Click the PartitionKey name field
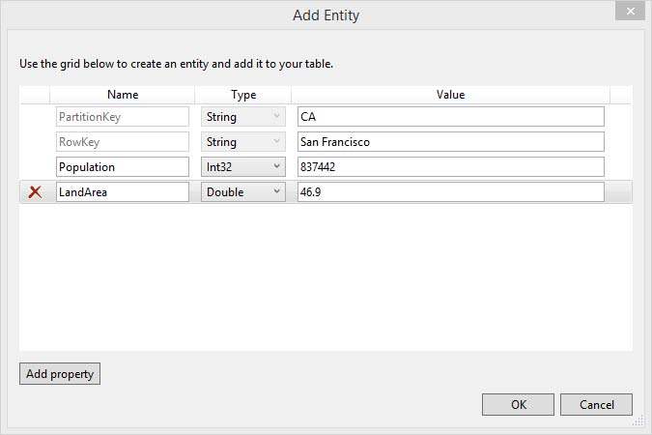This screenshot has width=652, height=435. pyautogui.click(x=122, y=117)
